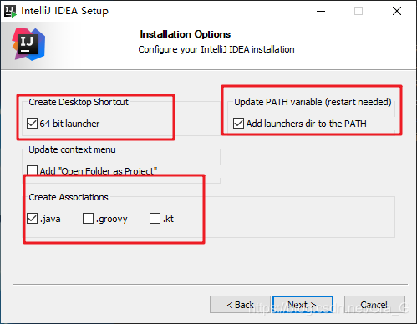417x324 pixels.
Task: Click the Update PATH variable group label
Action: coord(313,102)
